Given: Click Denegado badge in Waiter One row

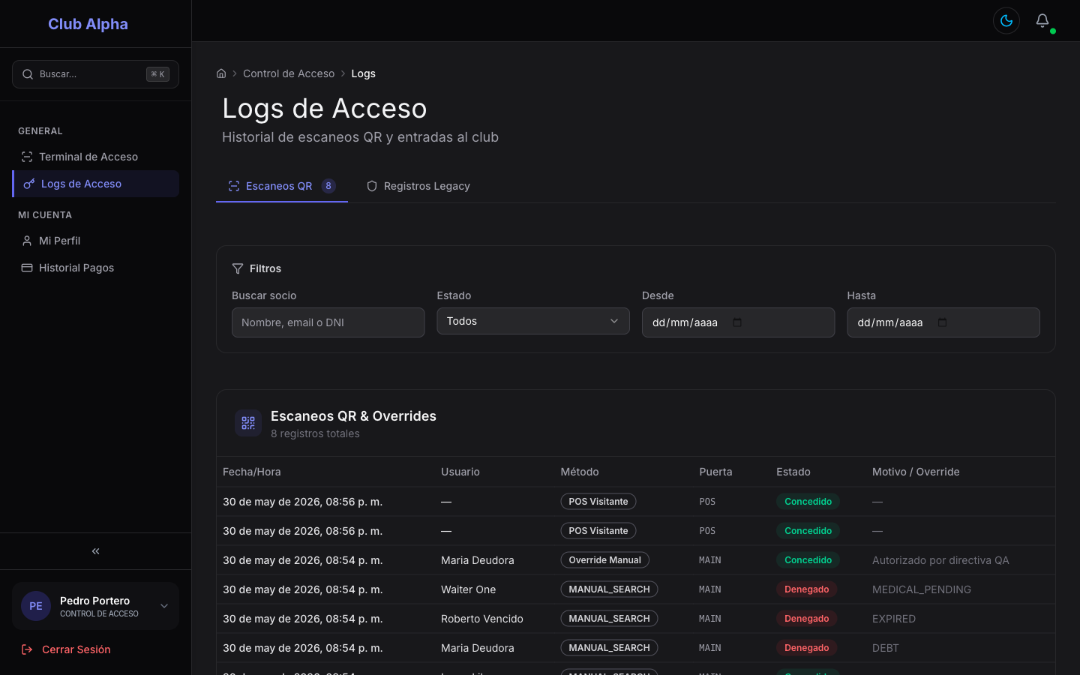Looking at the screenshot, I should coord(806,589).
